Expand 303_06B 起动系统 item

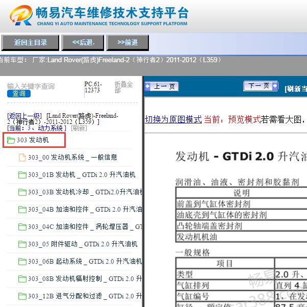tap(85, 262)
